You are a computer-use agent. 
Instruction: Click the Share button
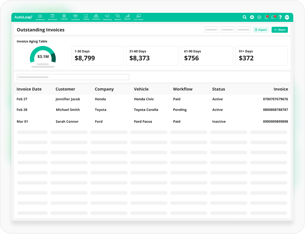[280, 30]
